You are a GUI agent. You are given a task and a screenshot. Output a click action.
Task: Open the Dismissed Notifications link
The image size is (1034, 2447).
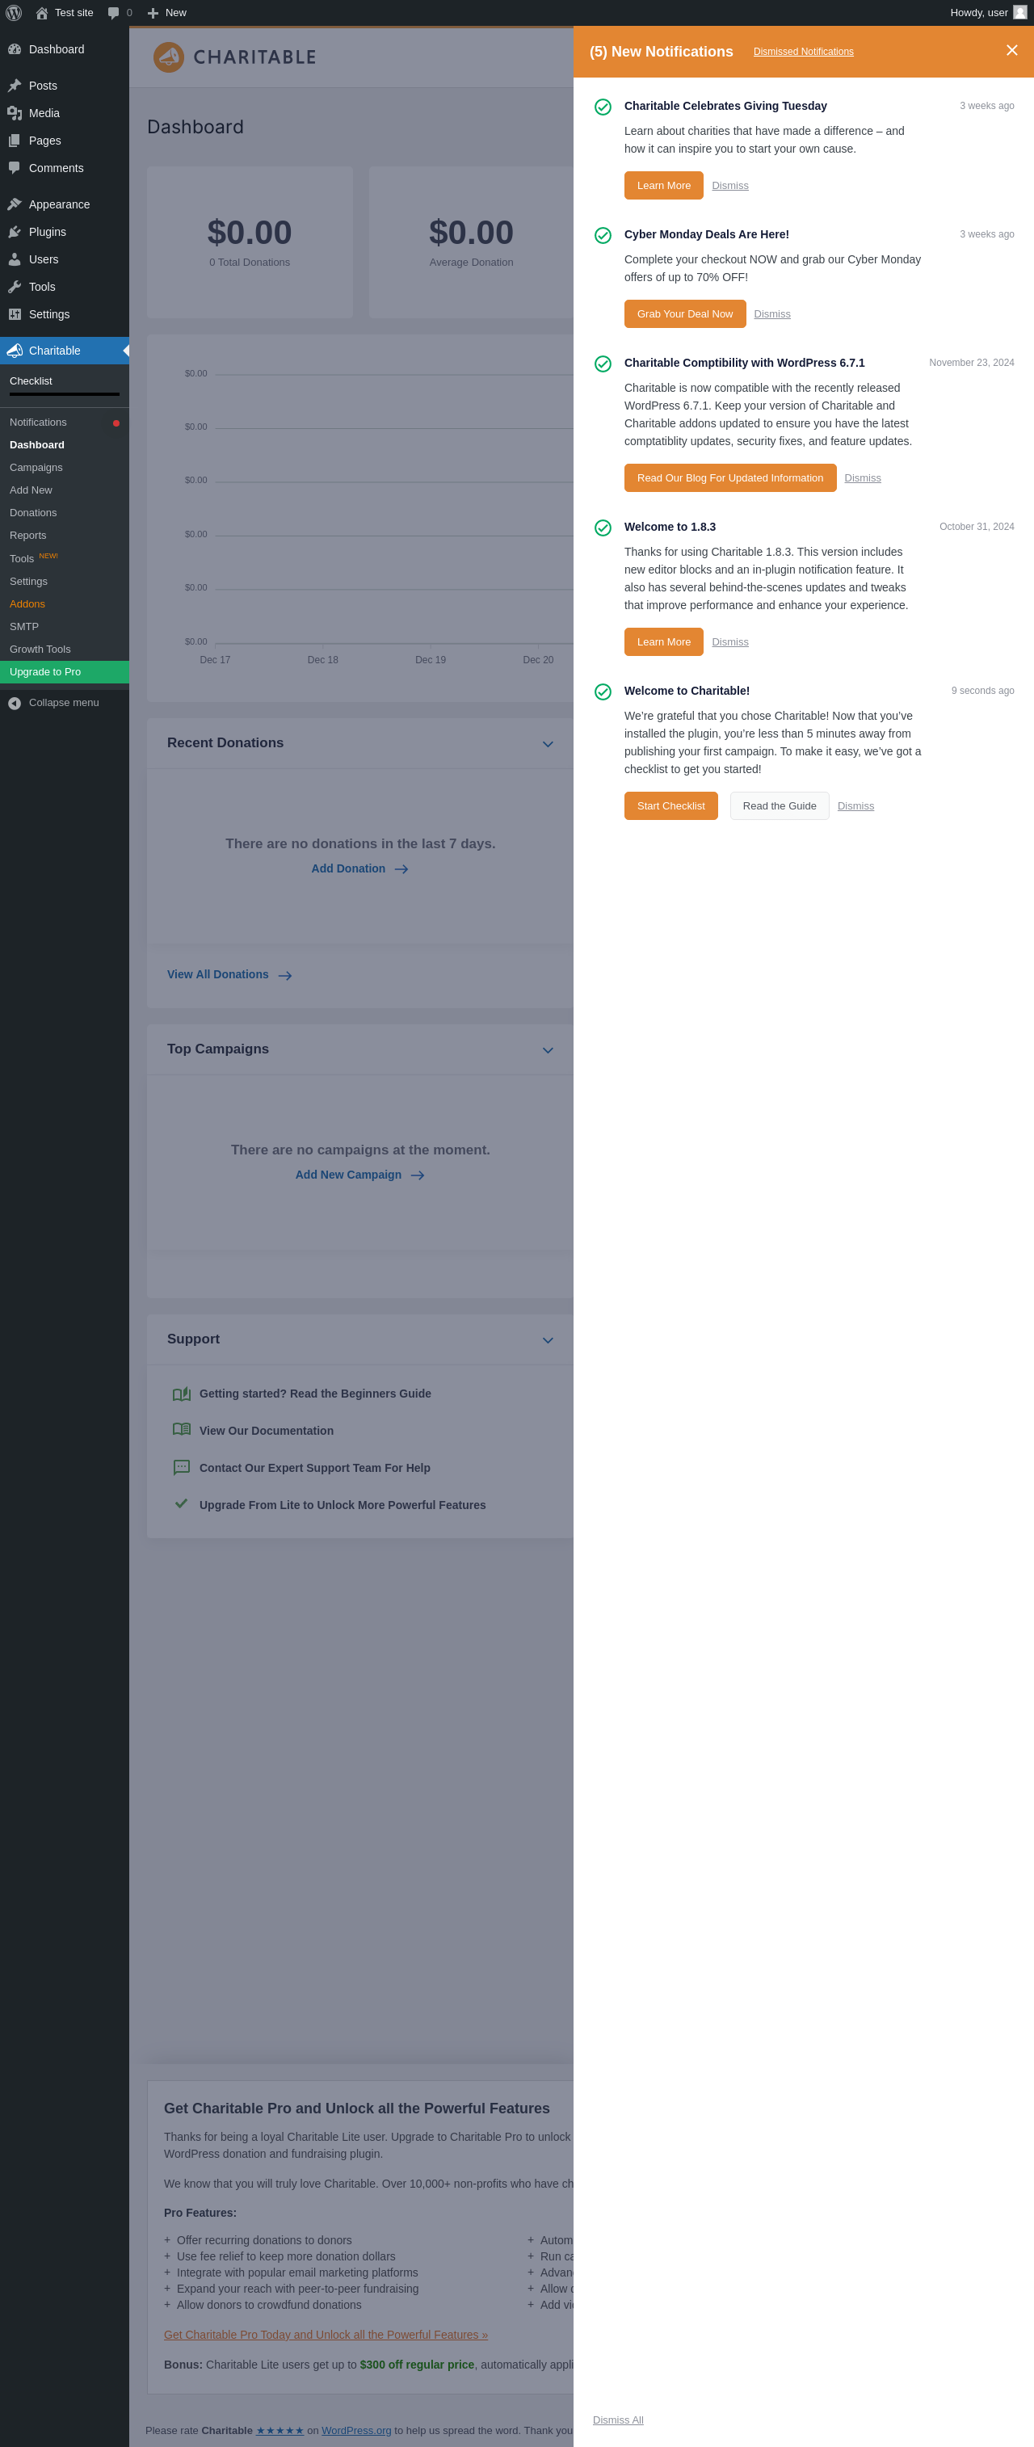[x=803, y=51]
